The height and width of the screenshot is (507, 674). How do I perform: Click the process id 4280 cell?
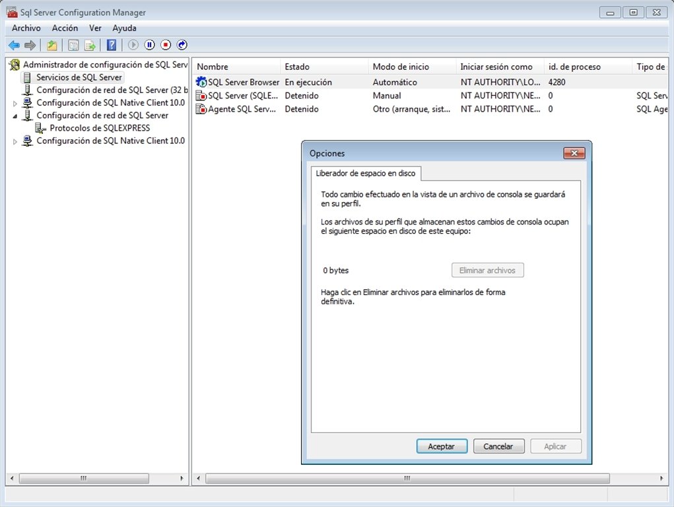tap(556, 82)
